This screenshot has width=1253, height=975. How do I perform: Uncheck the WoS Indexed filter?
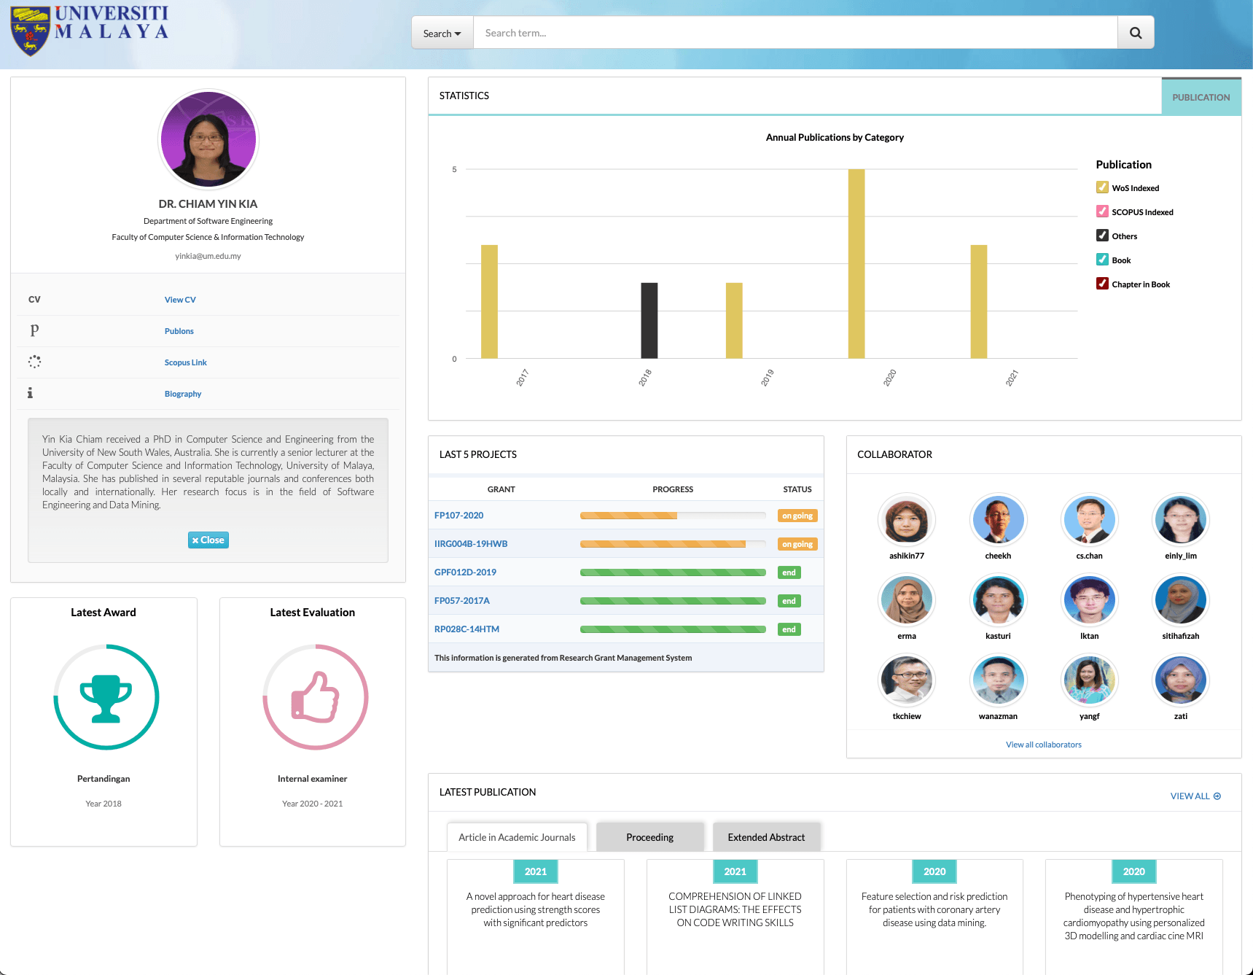point(1102,187)
